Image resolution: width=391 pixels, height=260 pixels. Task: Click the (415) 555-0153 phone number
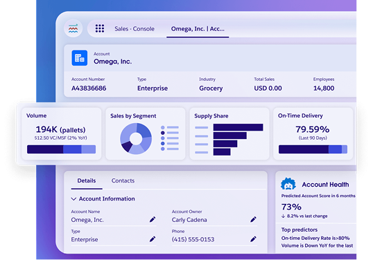(193, 239)
